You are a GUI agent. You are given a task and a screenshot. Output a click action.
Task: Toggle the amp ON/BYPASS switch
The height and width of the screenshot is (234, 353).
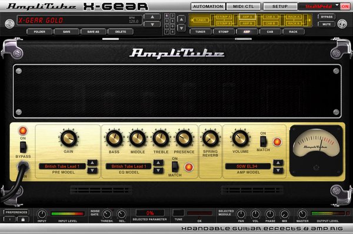(x=23, y=147)
